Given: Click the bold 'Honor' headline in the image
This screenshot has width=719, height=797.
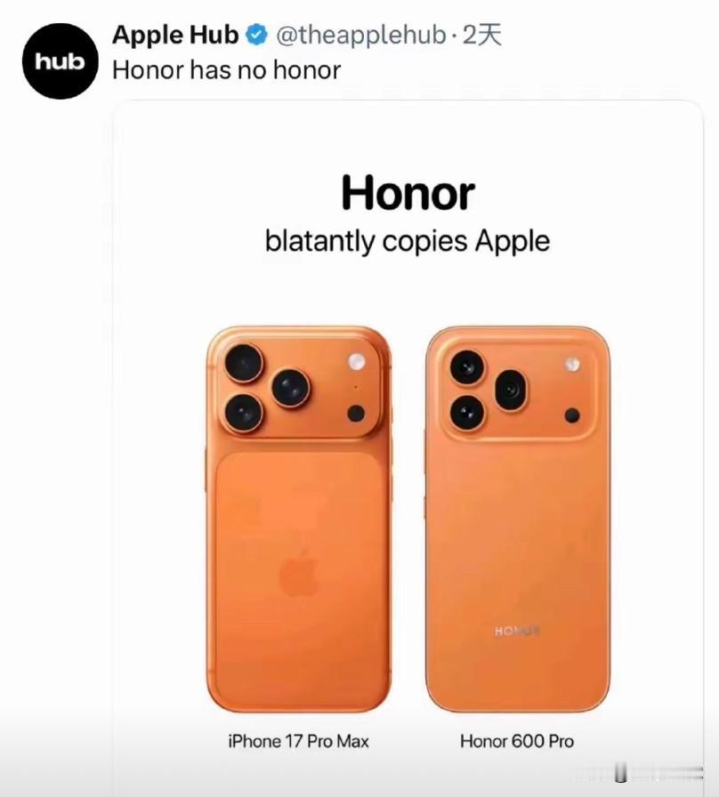Looking at the screenshot, I should [x=408, y=193].
